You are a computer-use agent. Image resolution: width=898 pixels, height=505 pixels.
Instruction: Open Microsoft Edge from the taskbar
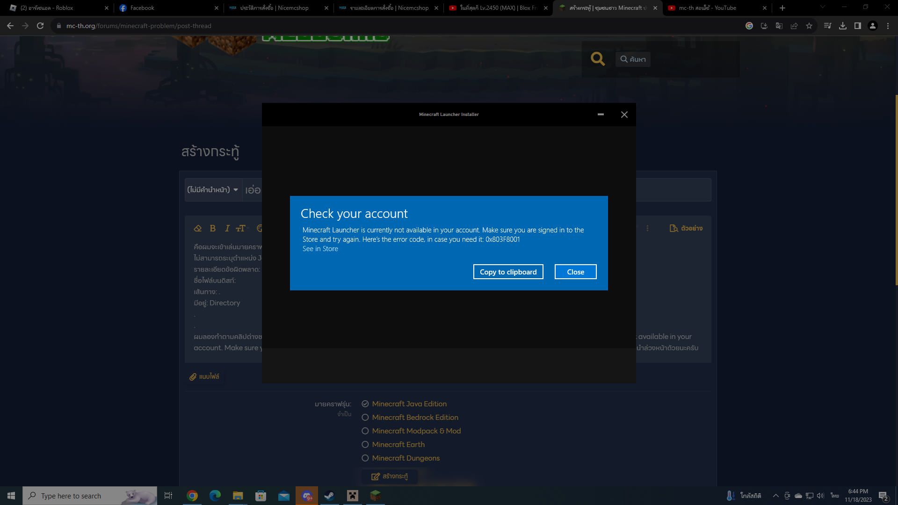[215, 496]
